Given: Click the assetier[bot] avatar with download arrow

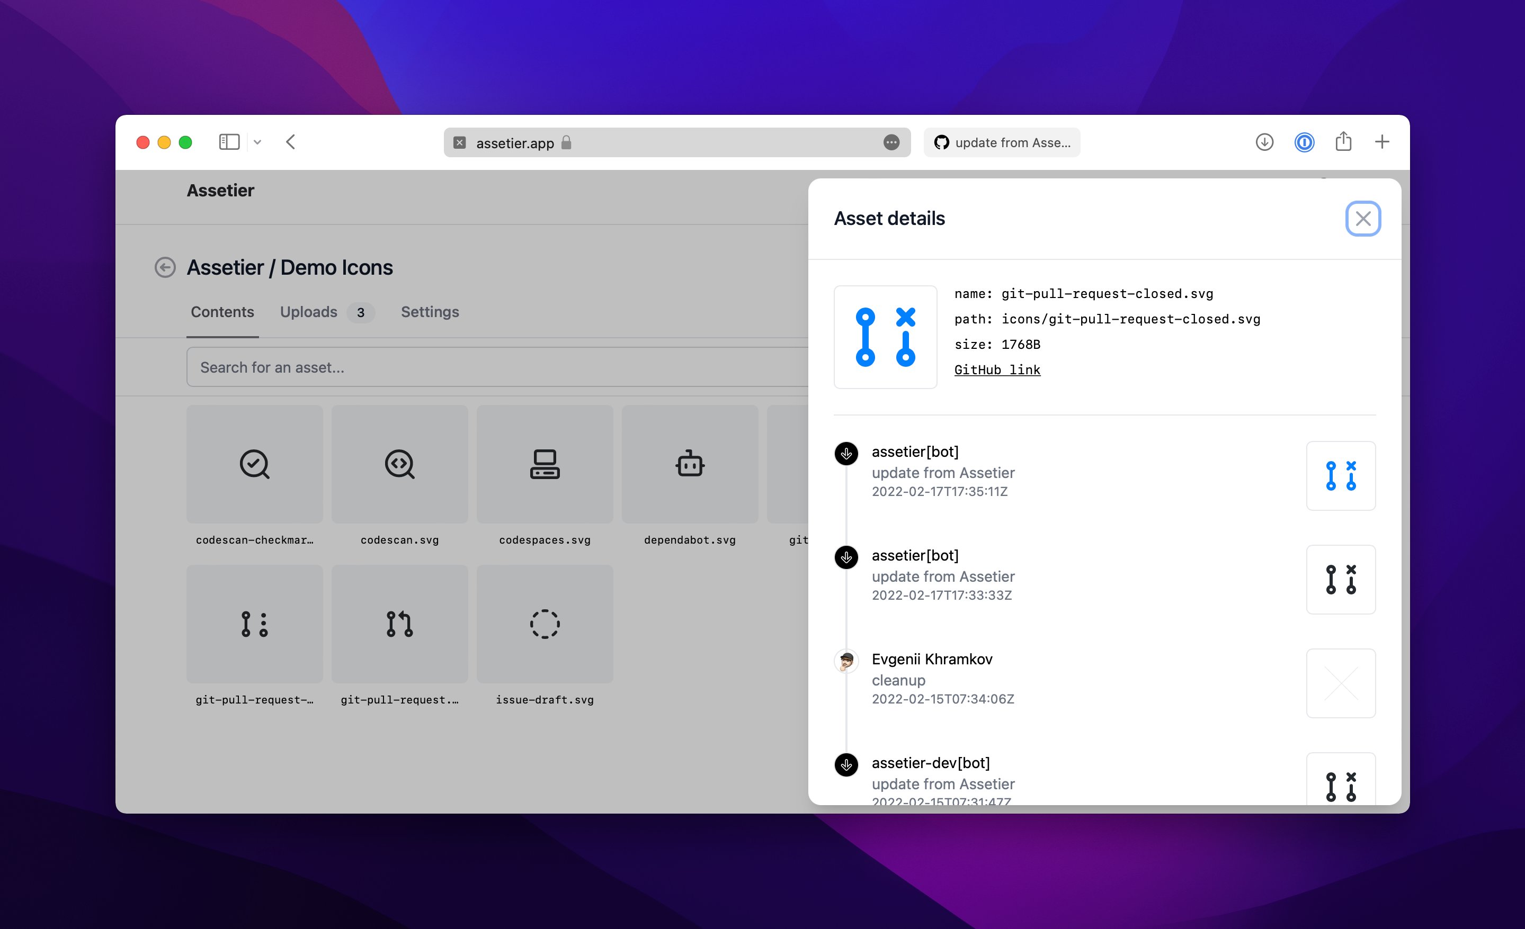Looking at the screenshot, I should pyautogui.click(x=845, y=453).
